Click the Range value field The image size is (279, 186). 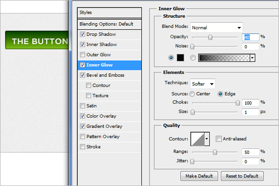(250, 152)
